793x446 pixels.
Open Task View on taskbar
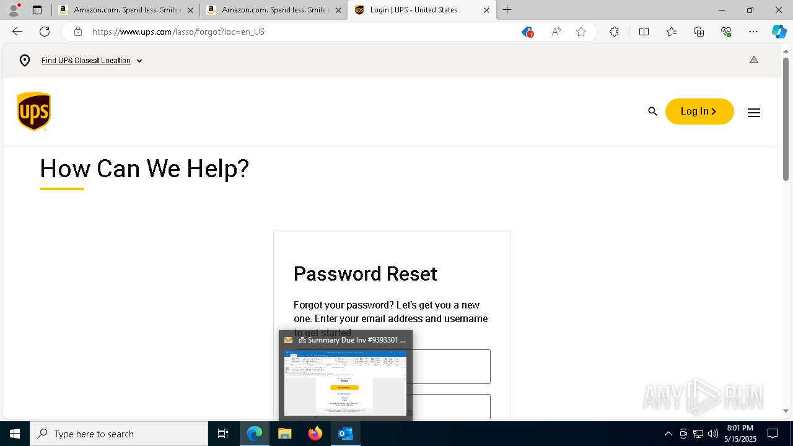pyautogui.click(x=223, y=434)
